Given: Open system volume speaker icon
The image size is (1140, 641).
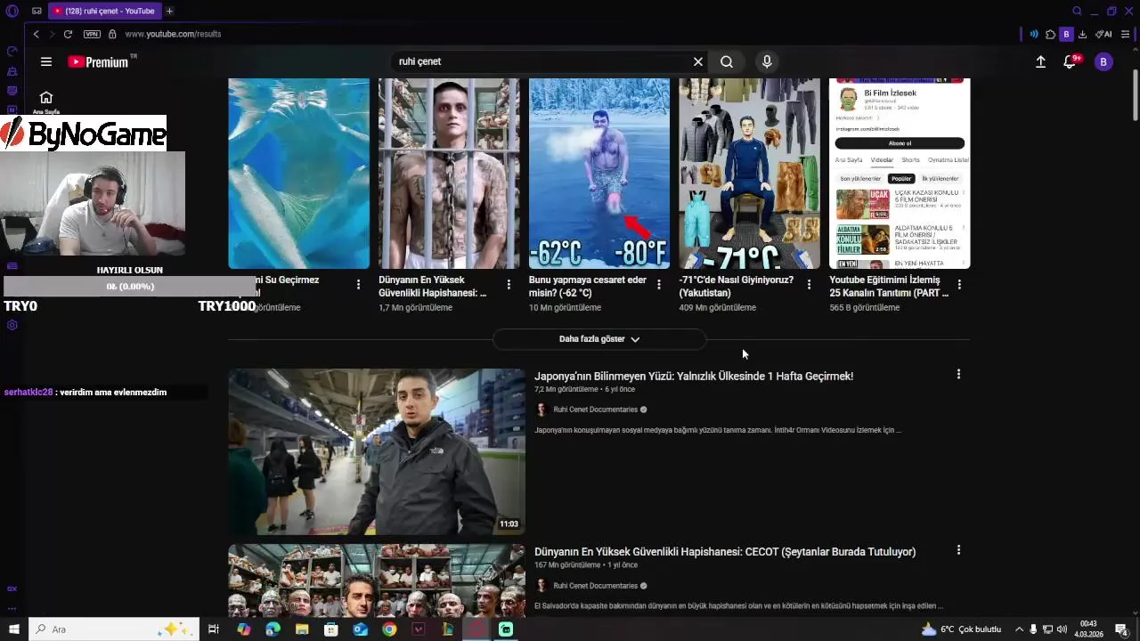Looking at the screenshot, I should 1062,629.
